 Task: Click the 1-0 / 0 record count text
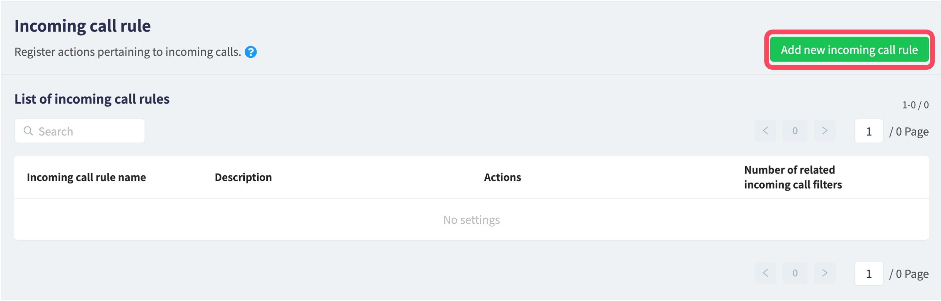click(x=915, y=105)
